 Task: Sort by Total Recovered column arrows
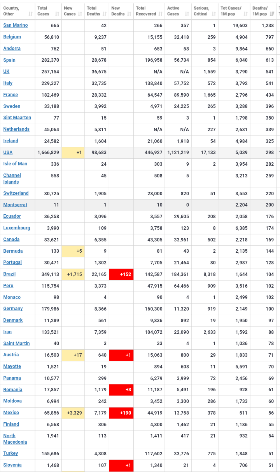[x=160, y=14]
